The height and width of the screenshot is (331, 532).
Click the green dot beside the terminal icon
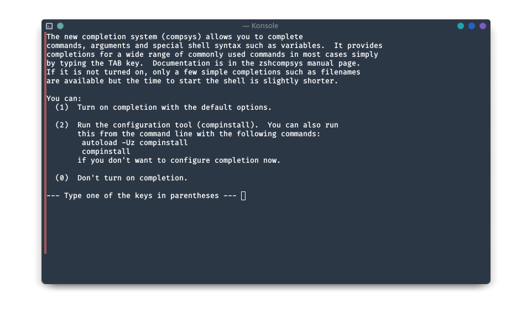60,26
